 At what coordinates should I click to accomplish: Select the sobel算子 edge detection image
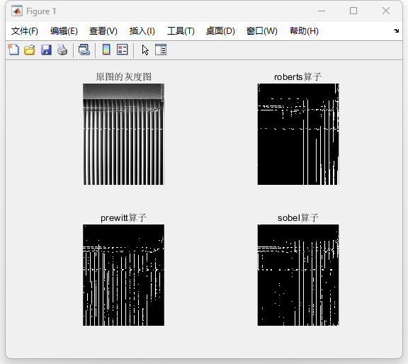(298, 275)
